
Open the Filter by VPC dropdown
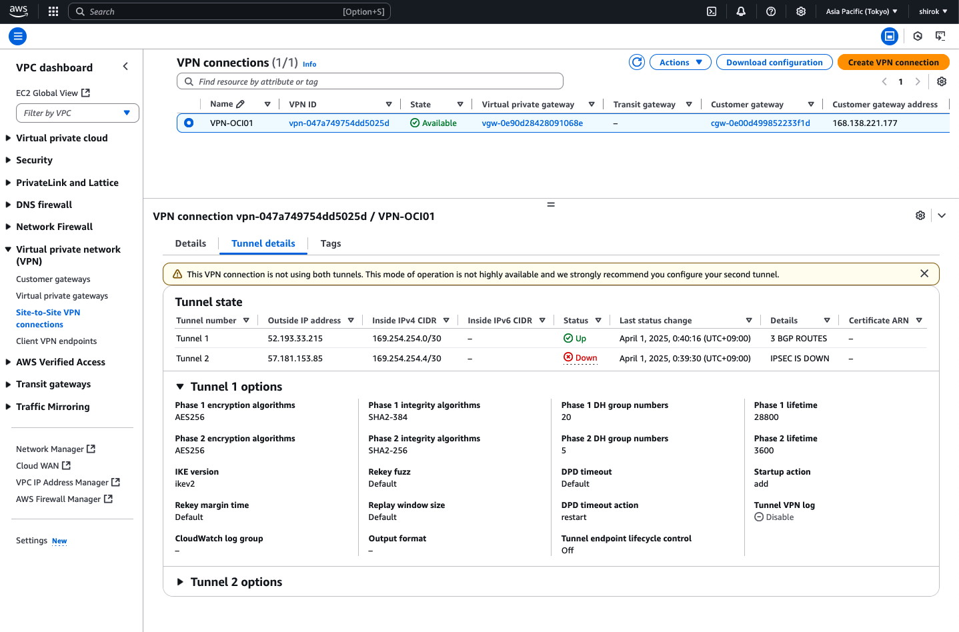pos(77,113)
